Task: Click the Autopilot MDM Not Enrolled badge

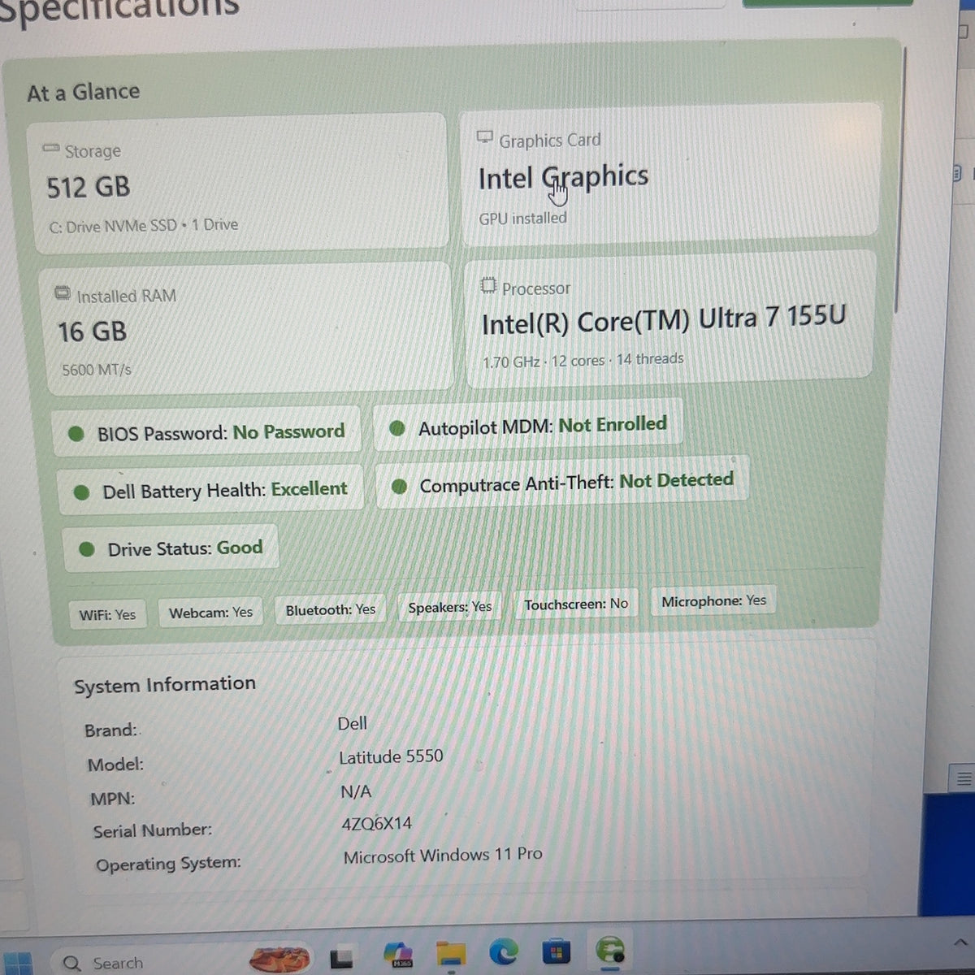Action: pyautogui.click(x=528, y=426)
